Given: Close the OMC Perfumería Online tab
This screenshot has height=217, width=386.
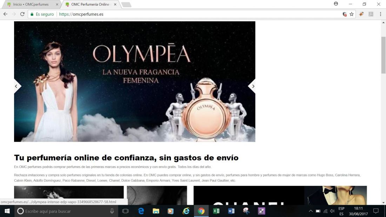Looking at the screenshot, I should (x=115, y=5).
